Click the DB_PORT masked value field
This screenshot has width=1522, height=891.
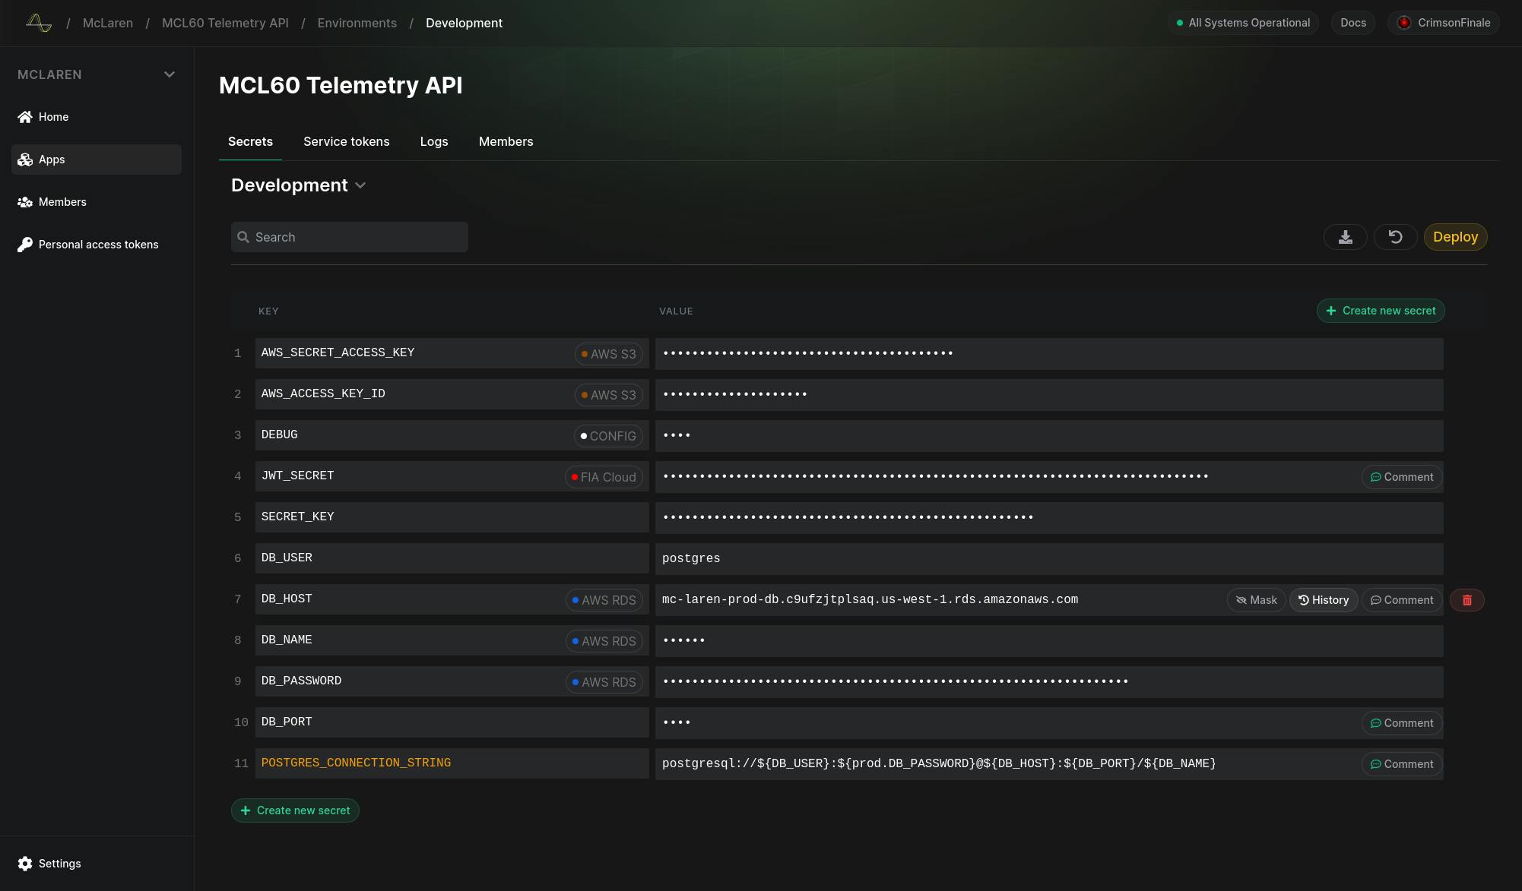1049,723
